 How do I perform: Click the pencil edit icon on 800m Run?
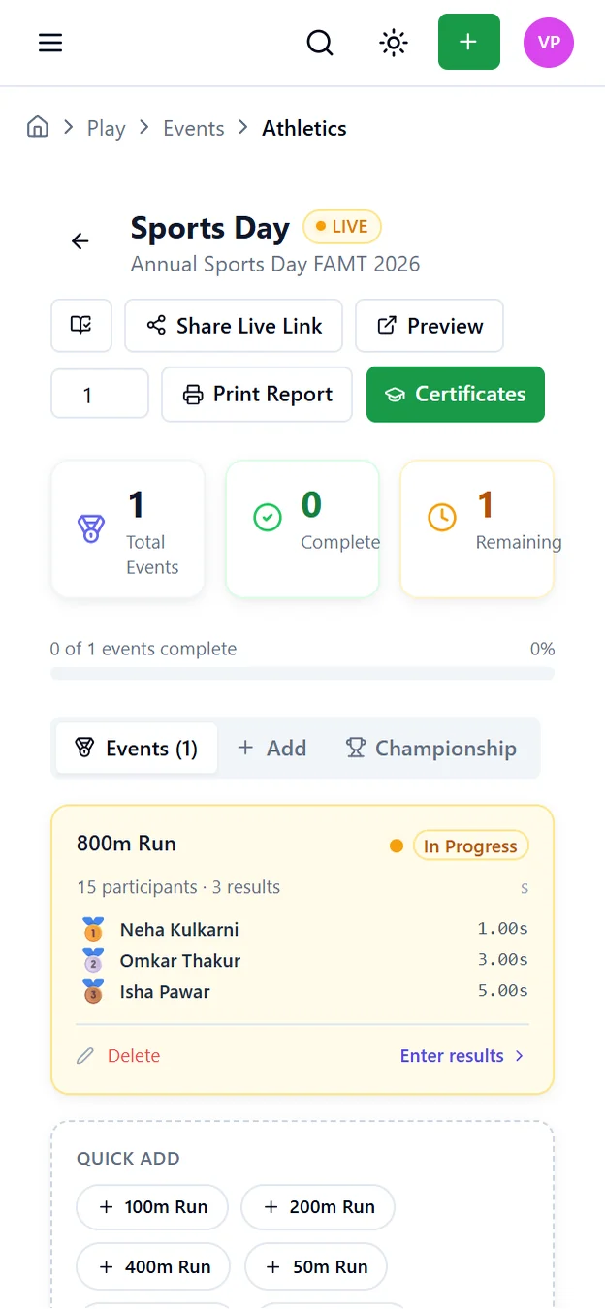85,1056
